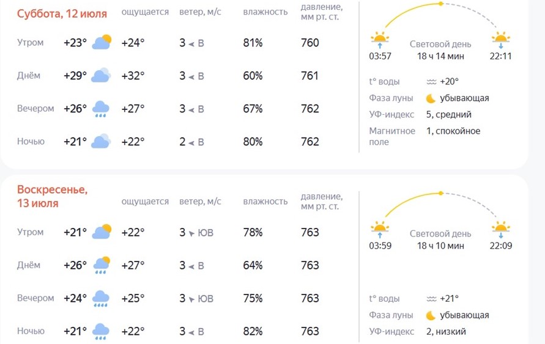Open Воскресенье, 13 июля day heading

[x=52, y=196]
